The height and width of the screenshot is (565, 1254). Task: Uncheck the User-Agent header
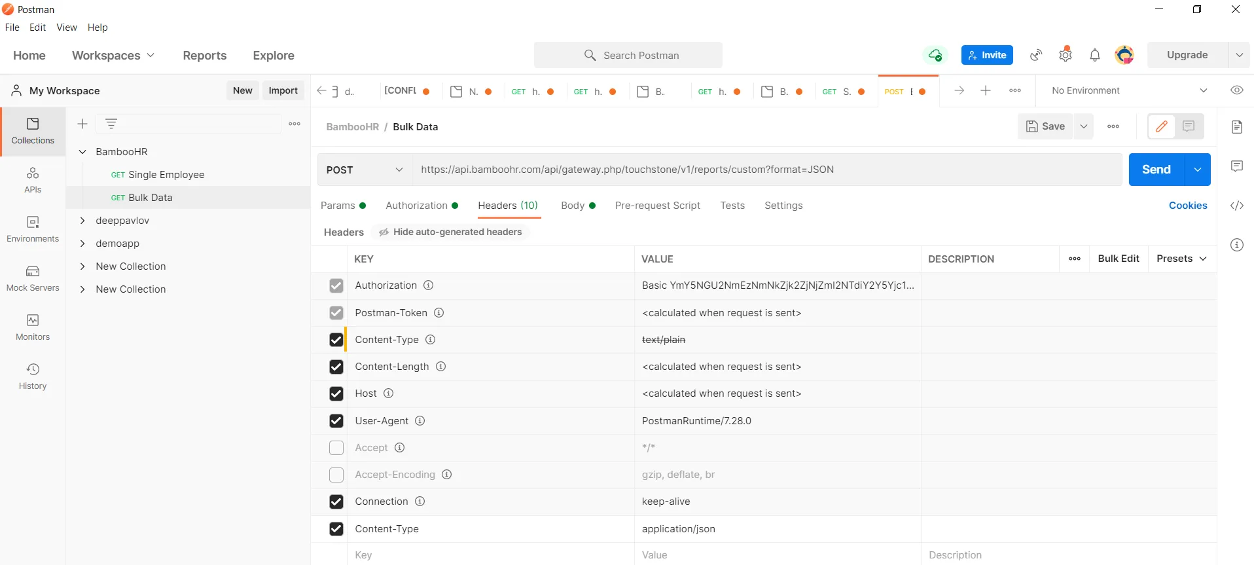[x=336, y=421]
